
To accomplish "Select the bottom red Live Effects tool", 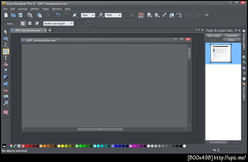I will pyautogui.click(x=6, y=112).
